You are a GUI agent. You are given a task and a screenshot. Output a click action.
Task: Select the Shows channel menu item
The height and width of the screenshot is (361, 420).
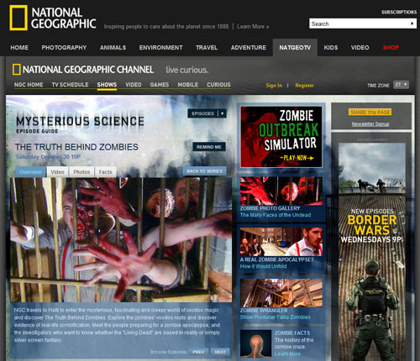[x=107, y=85]
